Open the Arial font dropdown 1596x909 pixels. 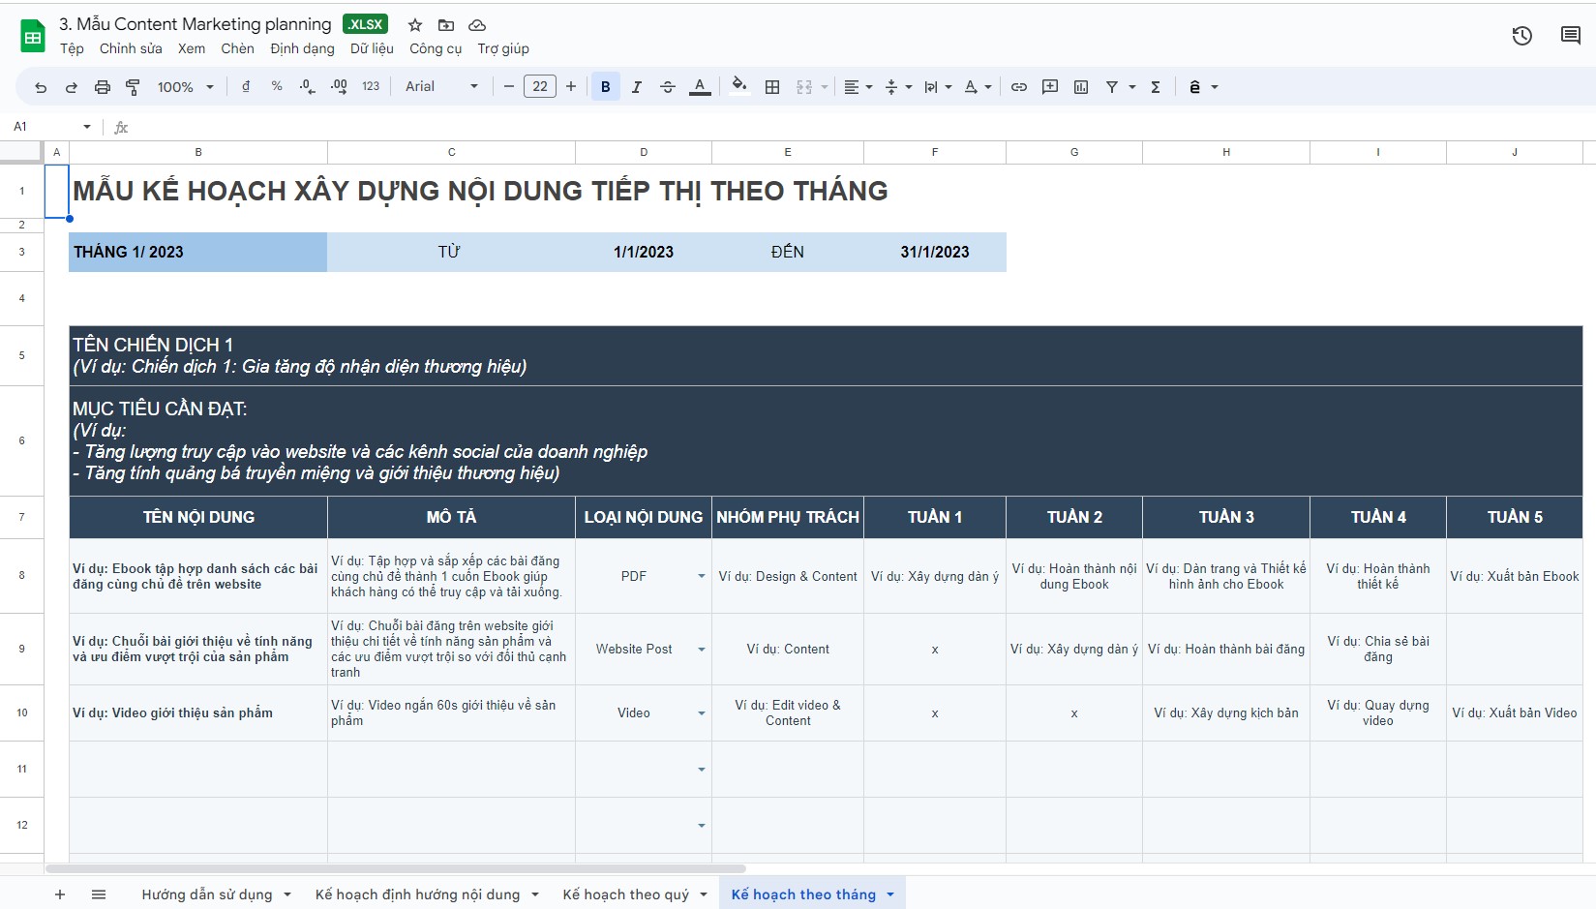[442, 87]
